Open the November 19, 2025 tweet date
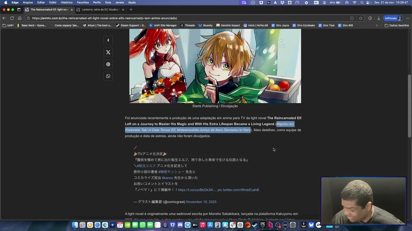 (201, 202)
